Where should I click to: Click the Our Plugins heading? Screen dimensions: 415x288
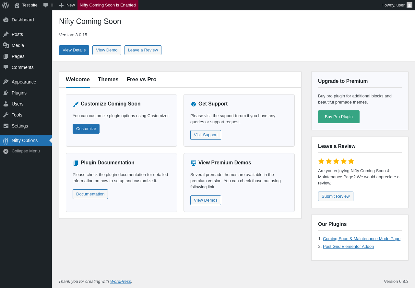(x=332, y=224)
